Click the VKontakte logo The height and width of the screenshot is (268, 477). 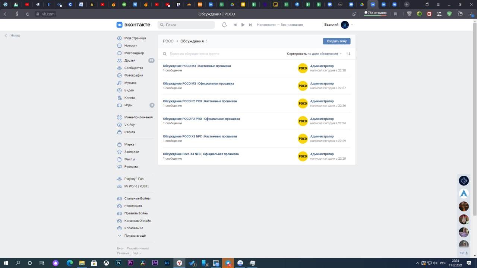click(133, 25)
